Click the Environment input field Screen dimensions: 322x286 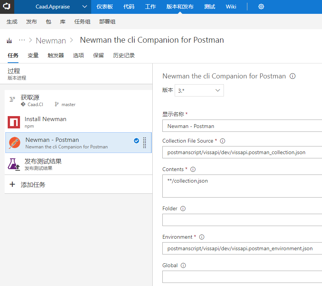click(242, 248)
